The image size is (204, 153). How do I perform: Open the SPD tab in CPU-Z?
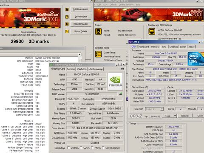[x=164, y=47]
